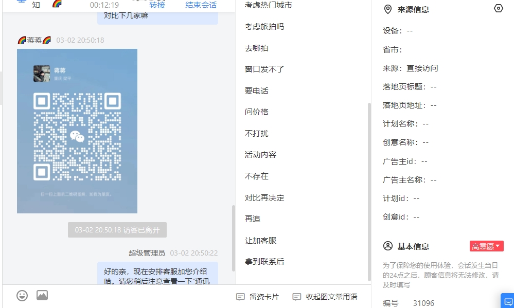
Task: Select quick phrase 窗口发不了
Action: (x=264, y=69)
